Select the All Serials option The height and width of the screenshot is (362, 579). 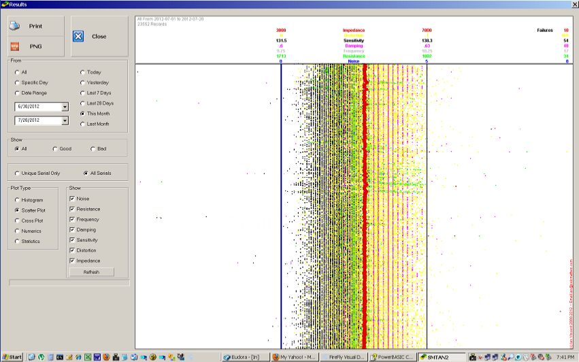[x=86, y=174]
